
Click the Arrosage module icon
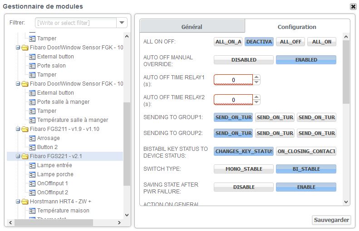pos(32,138)
